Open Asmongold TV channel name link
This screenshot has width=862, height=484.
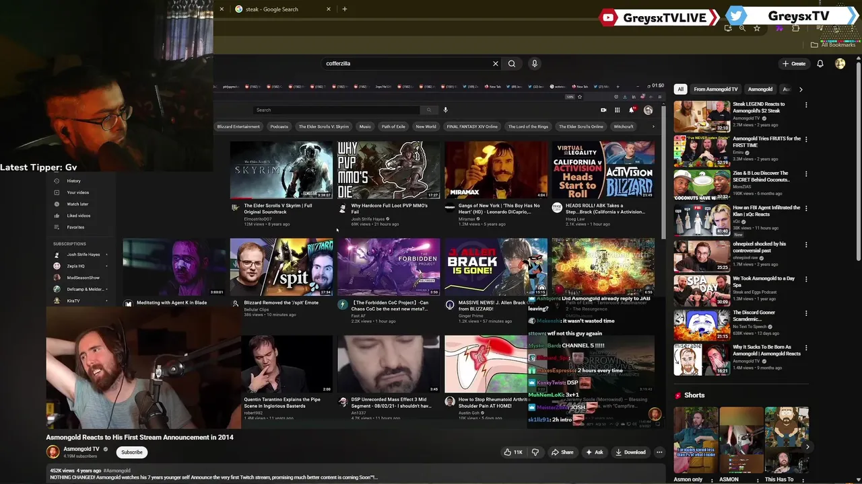[81, 449]
